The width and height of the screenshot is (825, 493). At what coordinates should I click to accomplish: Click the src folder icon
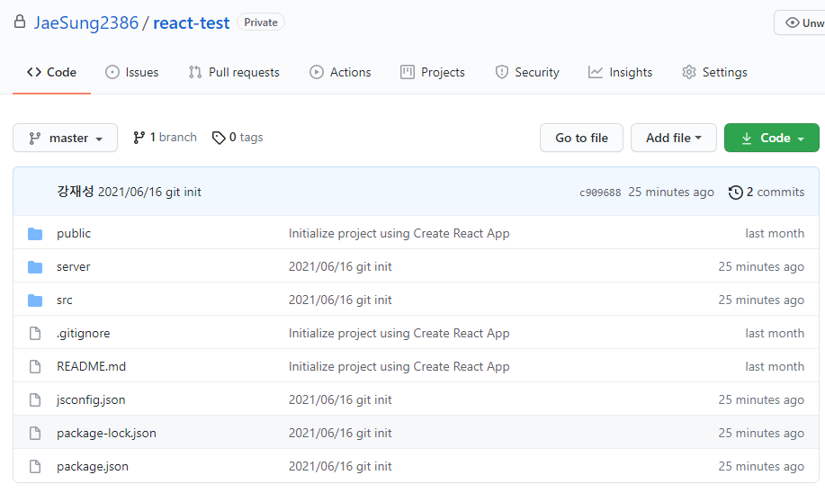coord(35,300)
